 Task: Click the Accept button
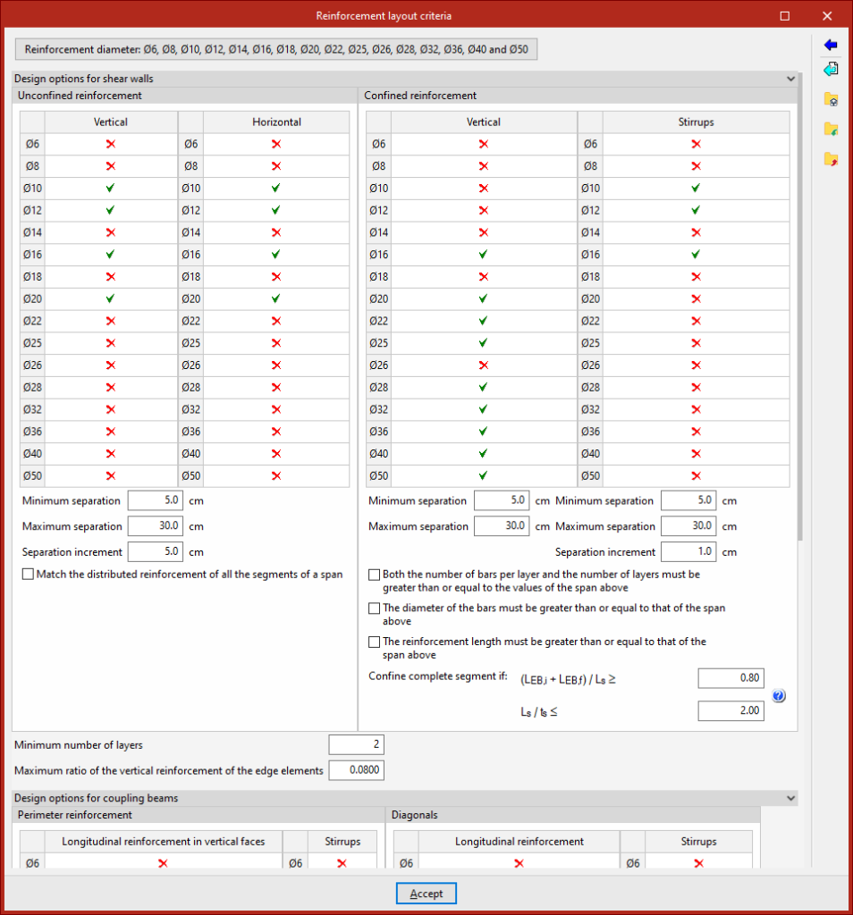[426, 894]
